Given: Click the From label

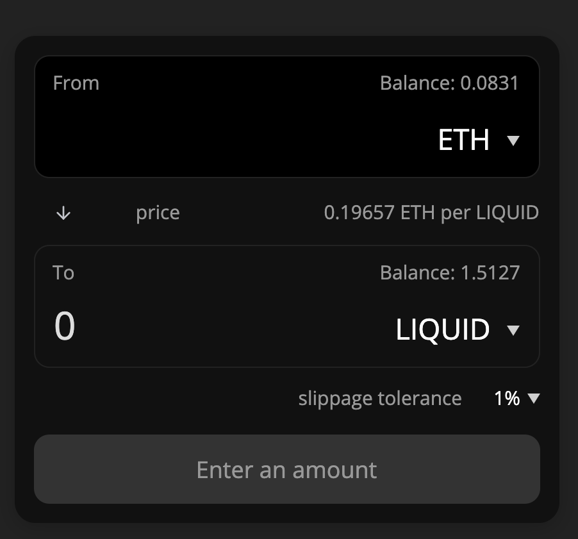Looking at the screenshot, I should pyautogui.click(x=76, y=83).
